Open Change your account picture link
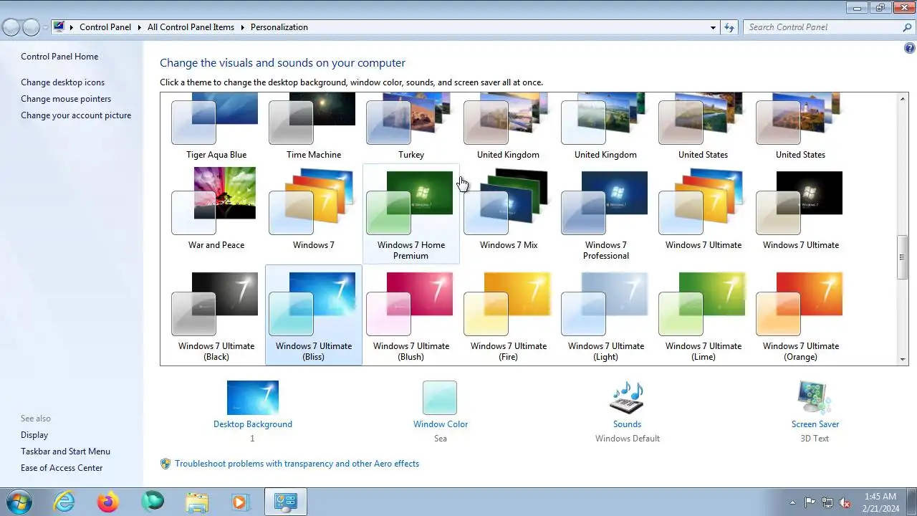This screenshot has width=917, height=516. pos(76,115)
